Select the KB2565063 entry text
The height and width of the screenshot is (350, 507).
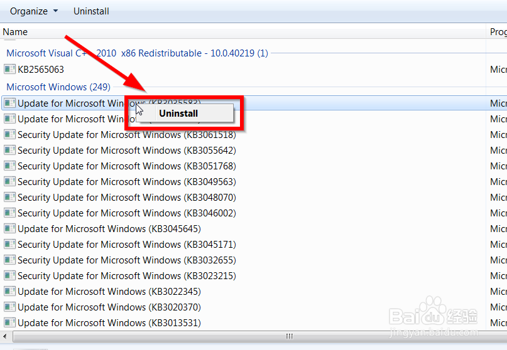tap(41, 70)
